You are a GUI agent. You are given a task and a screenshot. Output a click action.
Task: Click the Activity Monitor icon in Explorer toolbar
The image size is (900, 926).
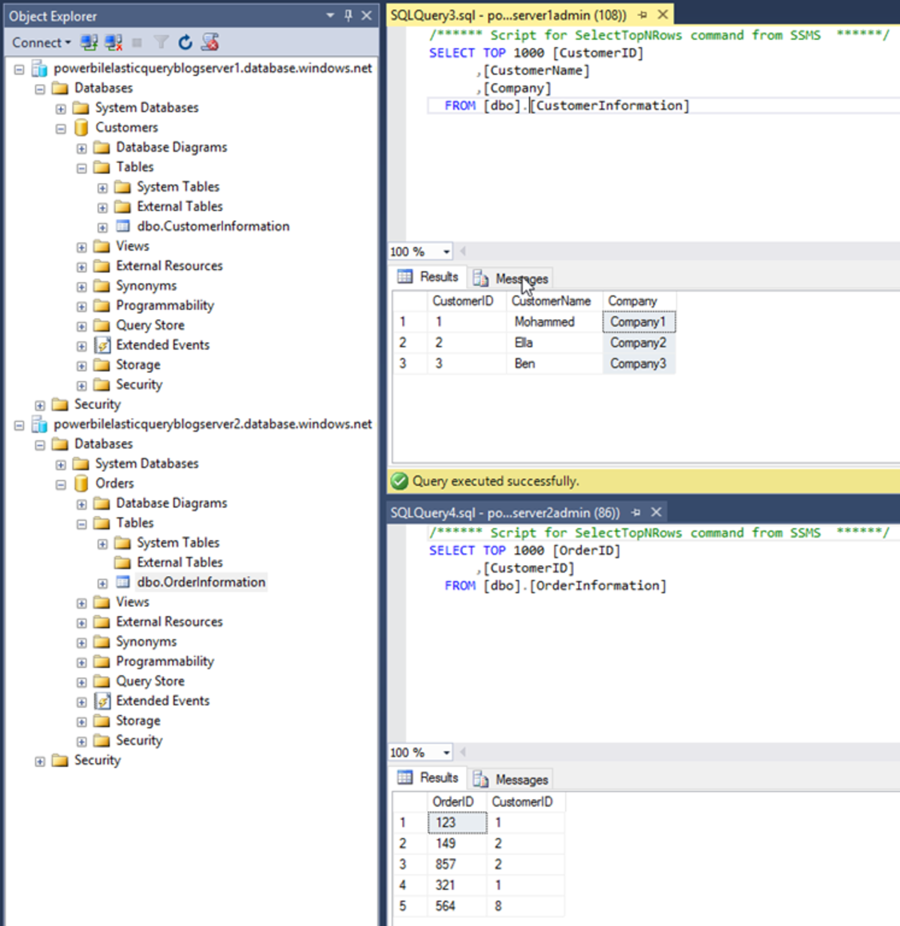pyautogui.click(x=210, y=42)
